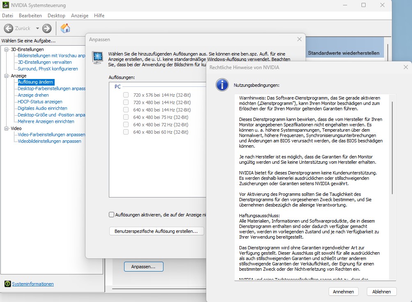This screenshot has width=412, height=302.
Task: Select Auflösung ändern tree item
Action: coord(35,82)
